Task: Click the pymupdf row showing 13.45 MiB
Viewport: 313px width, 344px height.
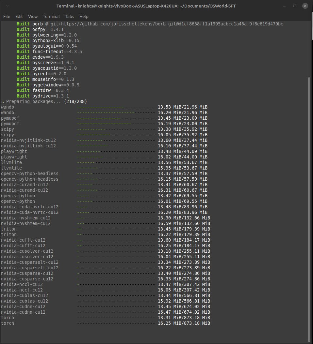Action: point(104,118)
